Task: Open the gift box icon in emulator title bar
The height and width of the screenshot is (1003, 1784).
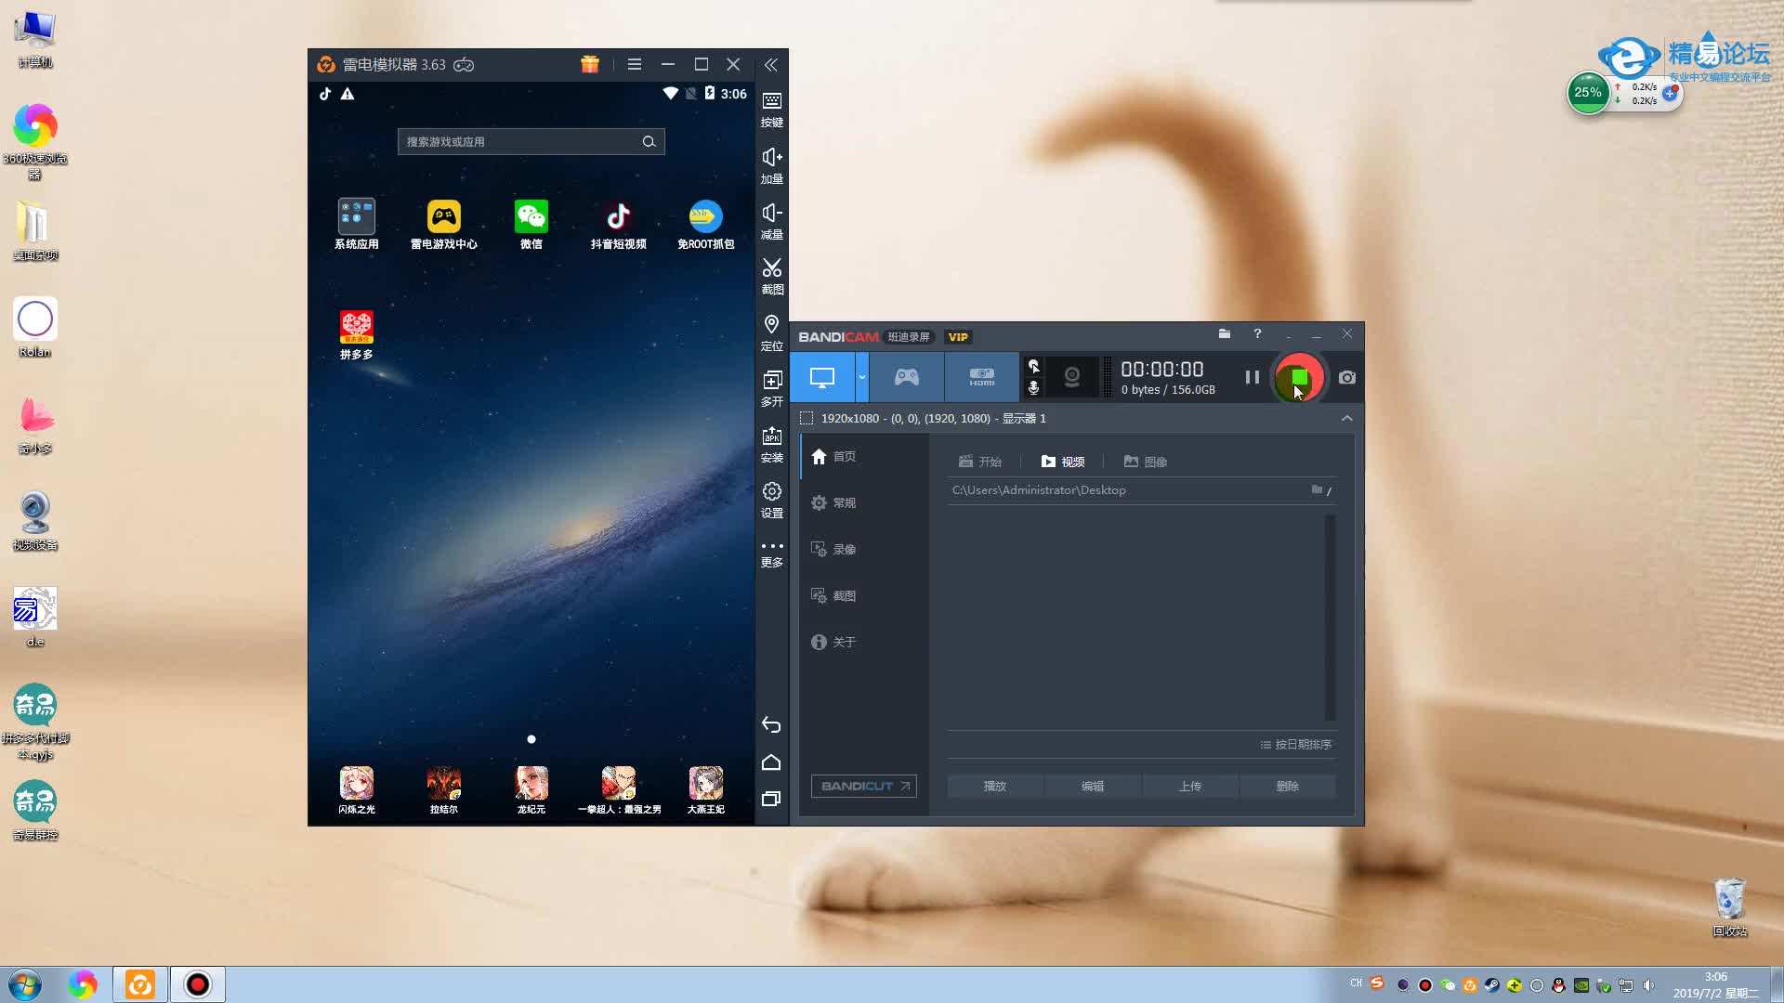Action: click(x=590, y=64)
